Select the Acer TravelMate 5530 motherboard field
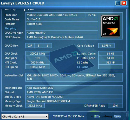Screen dimensions: 130x120 pyautogui.click(x=74, y=88)
